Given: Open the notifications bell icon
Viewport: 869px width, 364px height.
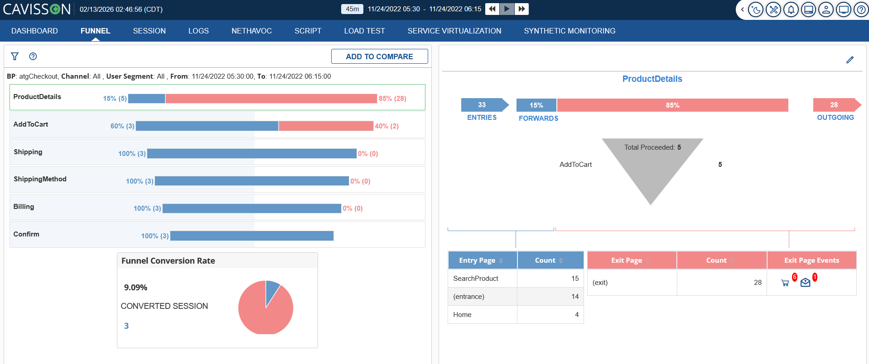Looking at the screenshot, I should coord(791,9).
